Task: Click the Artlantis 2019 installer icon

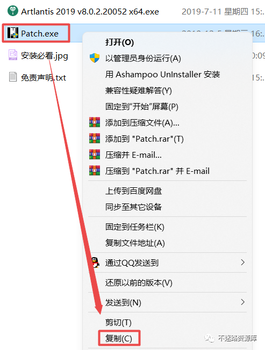Action: (13, 11)
